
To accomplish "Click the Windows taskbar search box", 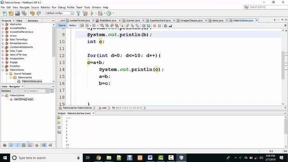I will tap(46, 158).
